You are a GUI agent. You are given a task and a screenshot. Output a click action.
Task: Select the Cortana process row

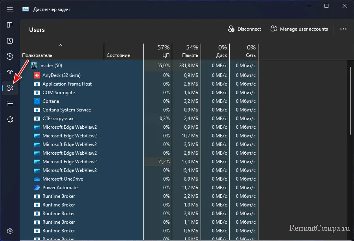point(139,101)
